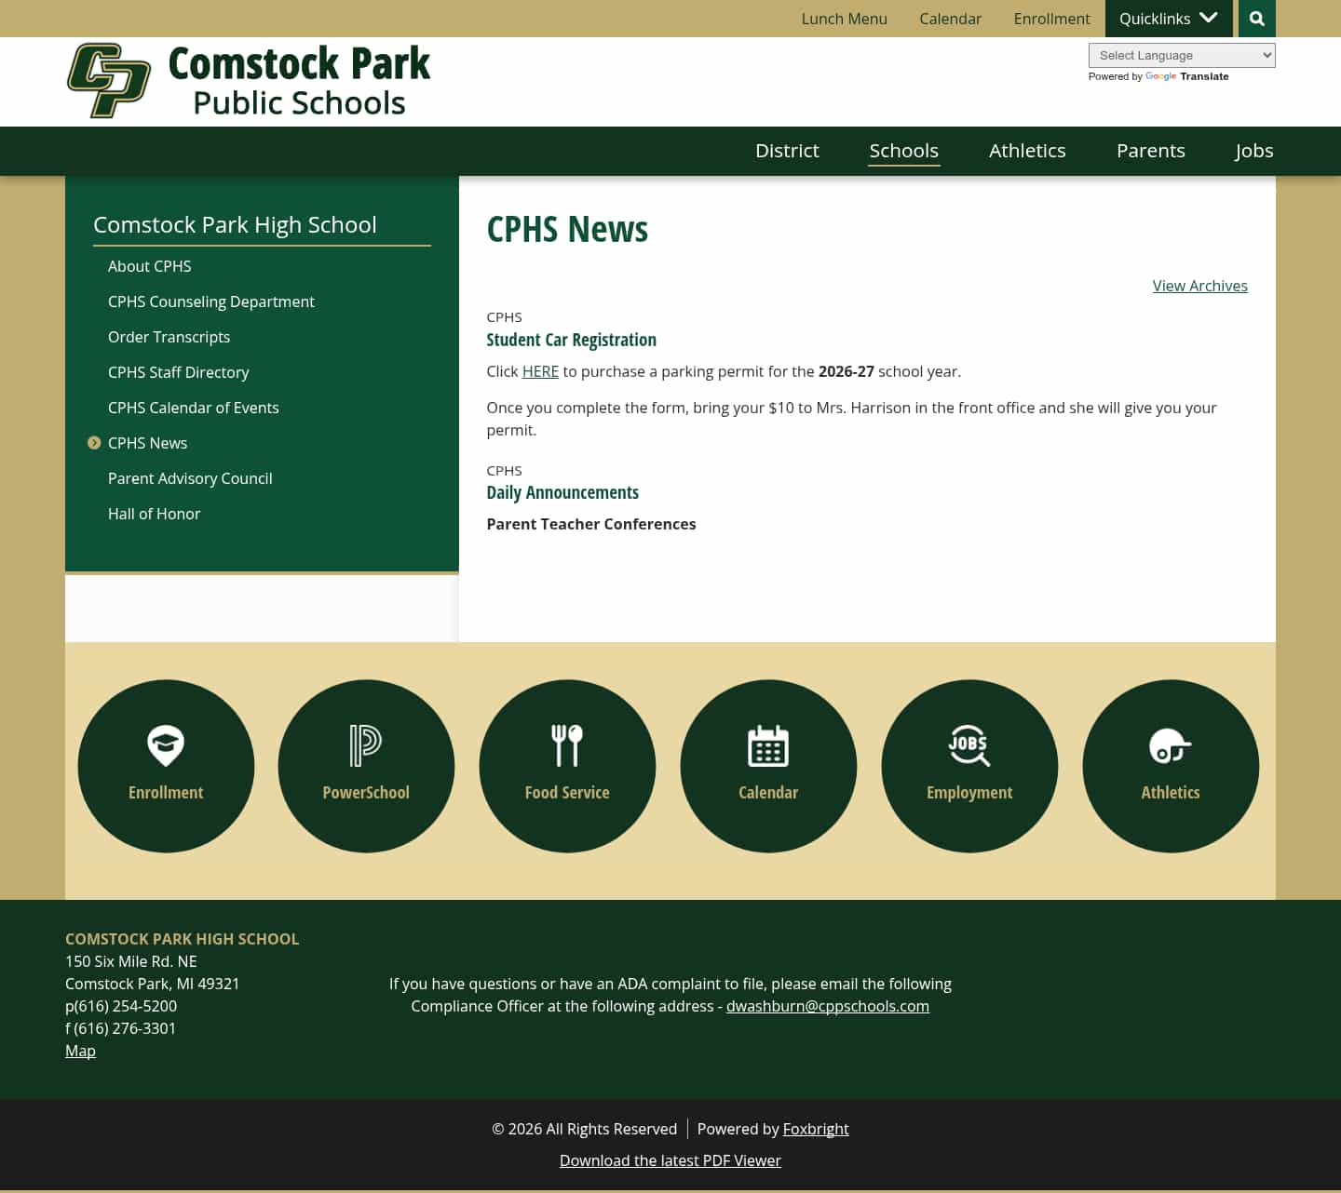The height and width of the screenshot is (1193, 1341).
Task: Click the search magnifier icon
Action: pyautogui.click(x=1256, y=19)
